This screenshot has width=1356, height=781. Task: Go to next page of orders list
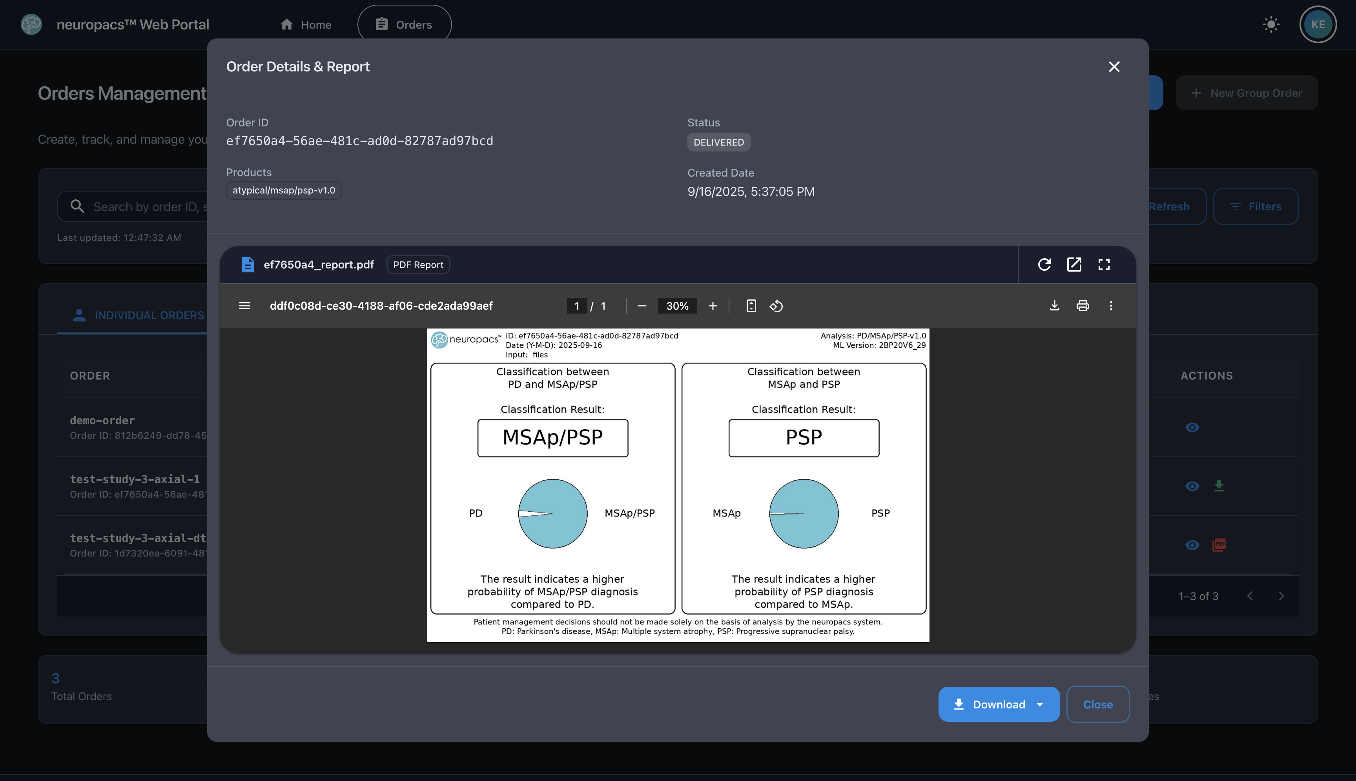coord(1281,595)
